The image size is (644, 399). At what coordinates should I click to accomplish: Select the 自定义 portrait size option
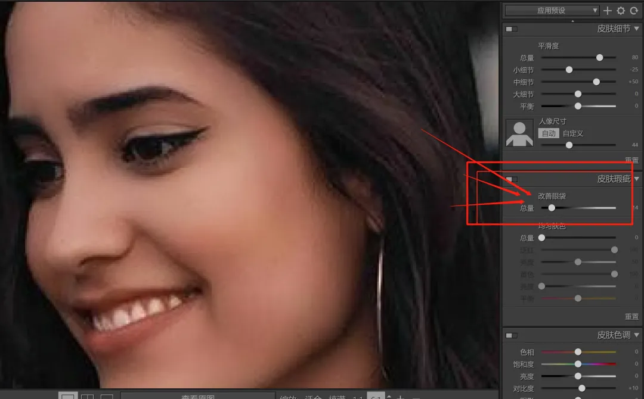tap(572, 133)
